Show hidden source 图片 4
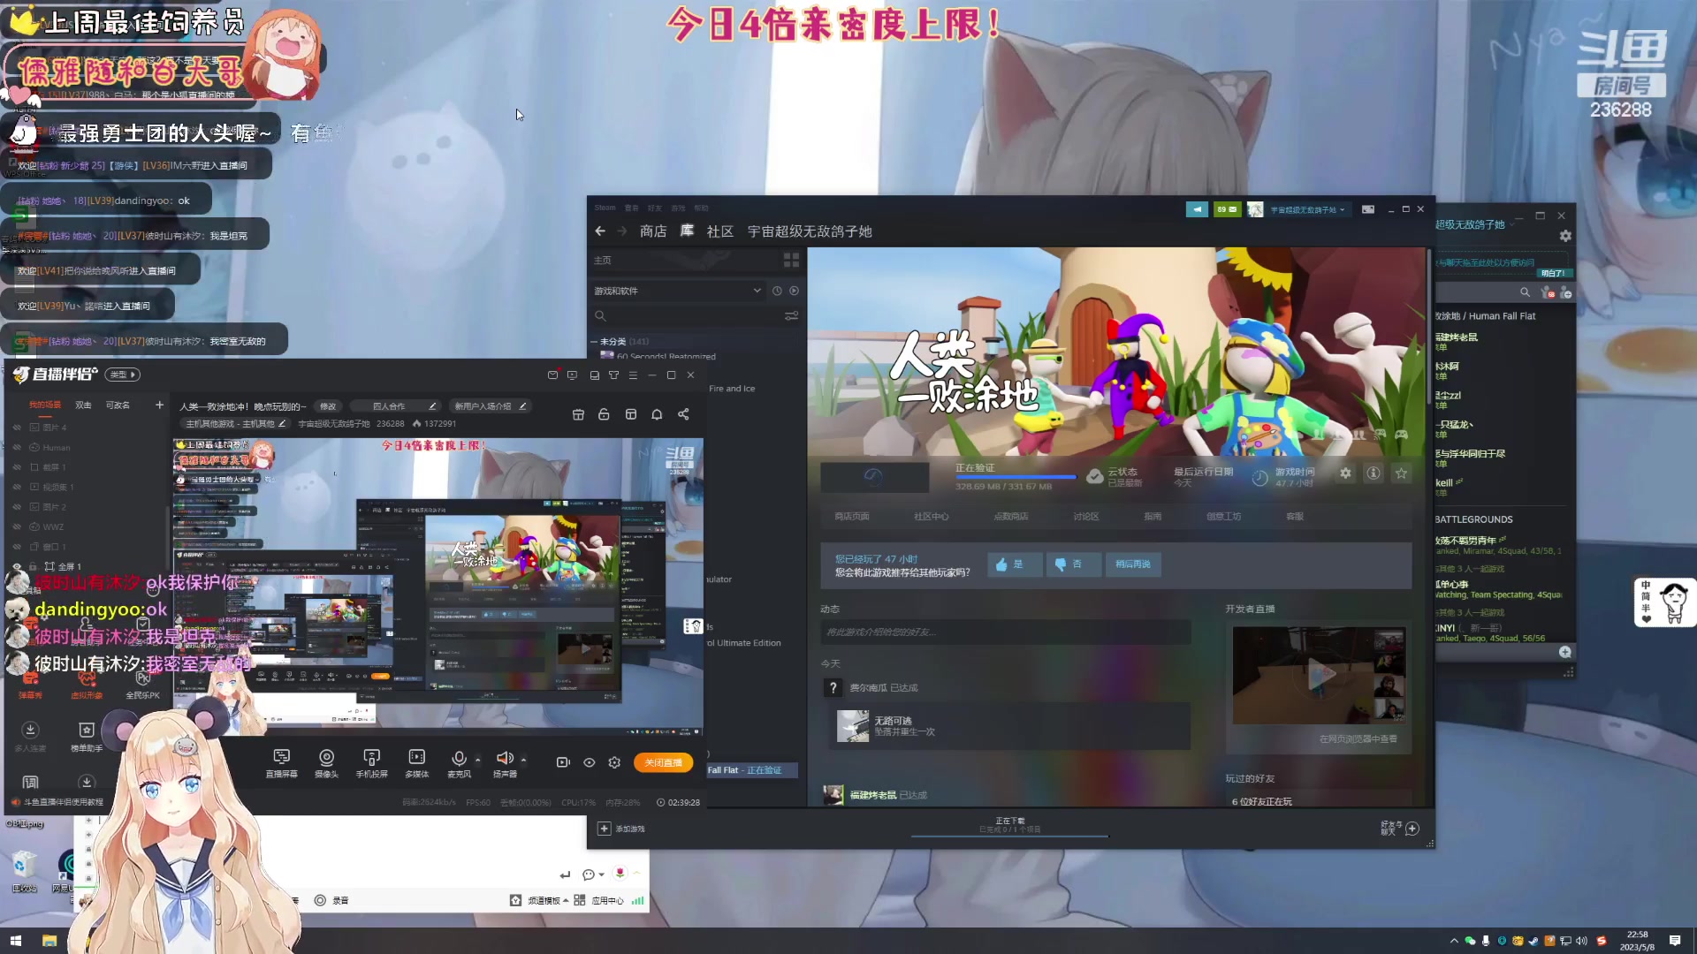The height and width of the screenshot is (954, 1697). (17, 428)
